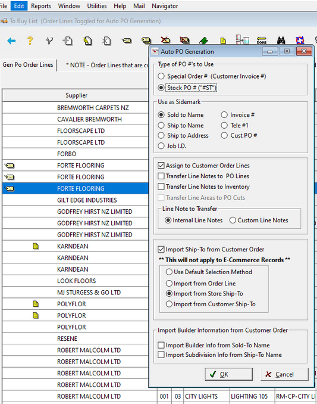The height and width of the screenshot is (404, 317).
Task: Click the blue back arrow toolbar icon
Action: [x=11, y=41]
